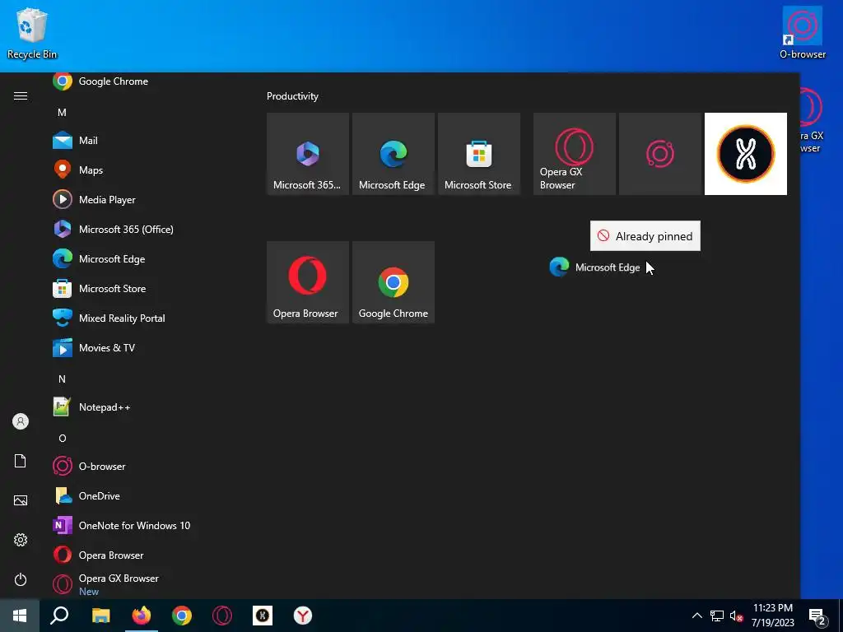The image size is (843, 632).
Task: Open File Explorer from the taskbar
Action: coord(100,616)
